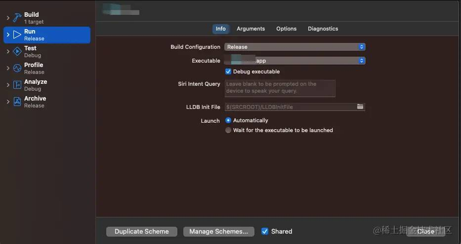Click the Siri Intent Query text field

(280, 88)
